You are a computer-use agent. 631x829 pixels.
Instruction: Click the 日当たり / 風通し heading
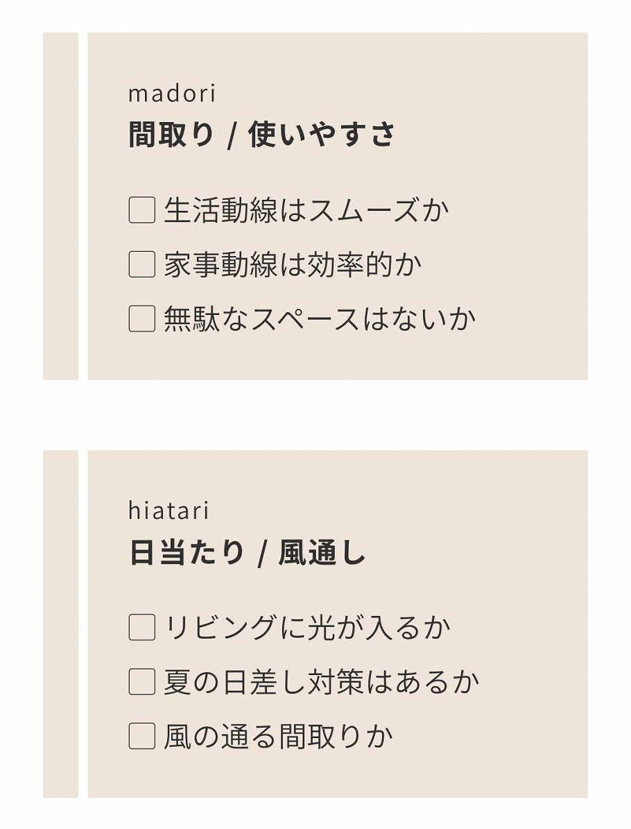[x=247, y=554]
